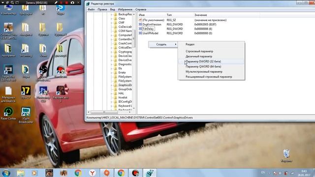Viewport: 315px width, 177px height.
Task: Open the Resident evil 3 desktop shortcut
Action: coord(61,94)
